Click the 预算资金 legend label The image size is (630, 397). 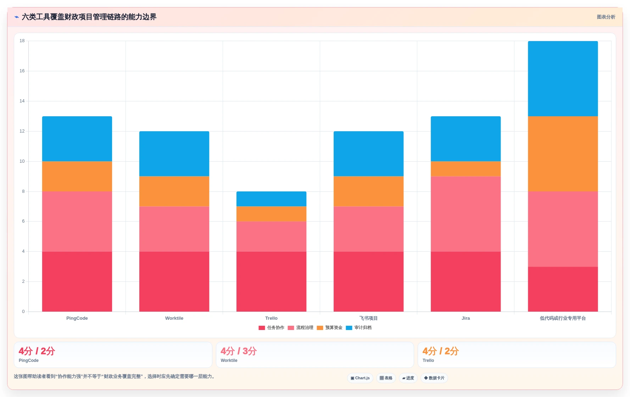[x=334, y=328]
